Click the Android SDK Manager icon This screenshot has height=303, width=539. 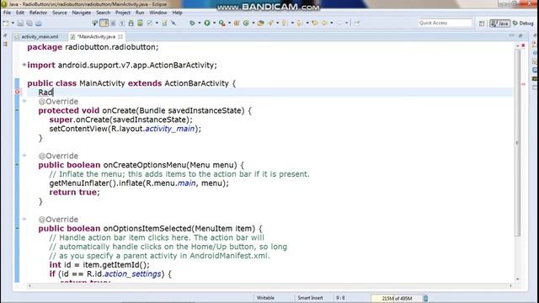(131, 23)
